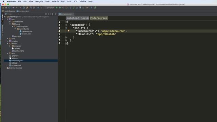Image resolution: width=217 pixels, height=122 pixels.
Task: Select start.php in the project tree
Action: coord(16,36)
